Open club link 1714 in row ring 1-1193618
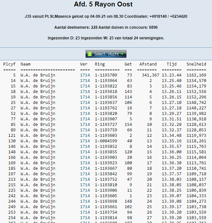 pos(85,92)
